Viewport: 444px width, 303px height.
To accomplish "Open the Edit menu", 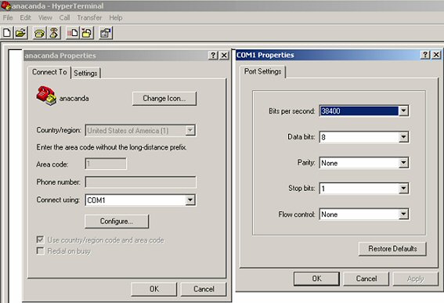I will pos(25,17).
